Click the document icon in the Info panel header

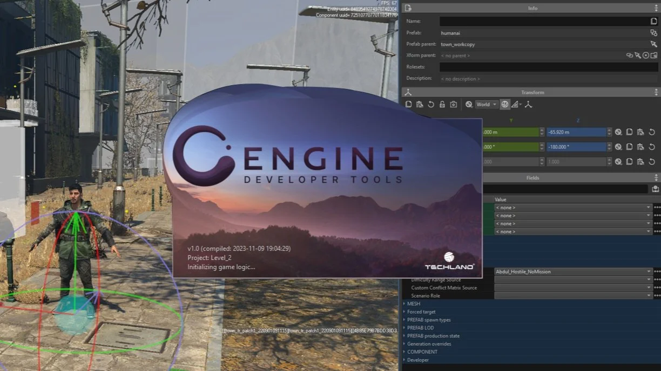click(408, 8)
